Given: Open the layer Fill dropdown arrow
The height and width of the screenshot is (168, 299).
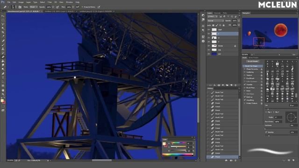Looking at the screenshot, I should click(239, 25).
